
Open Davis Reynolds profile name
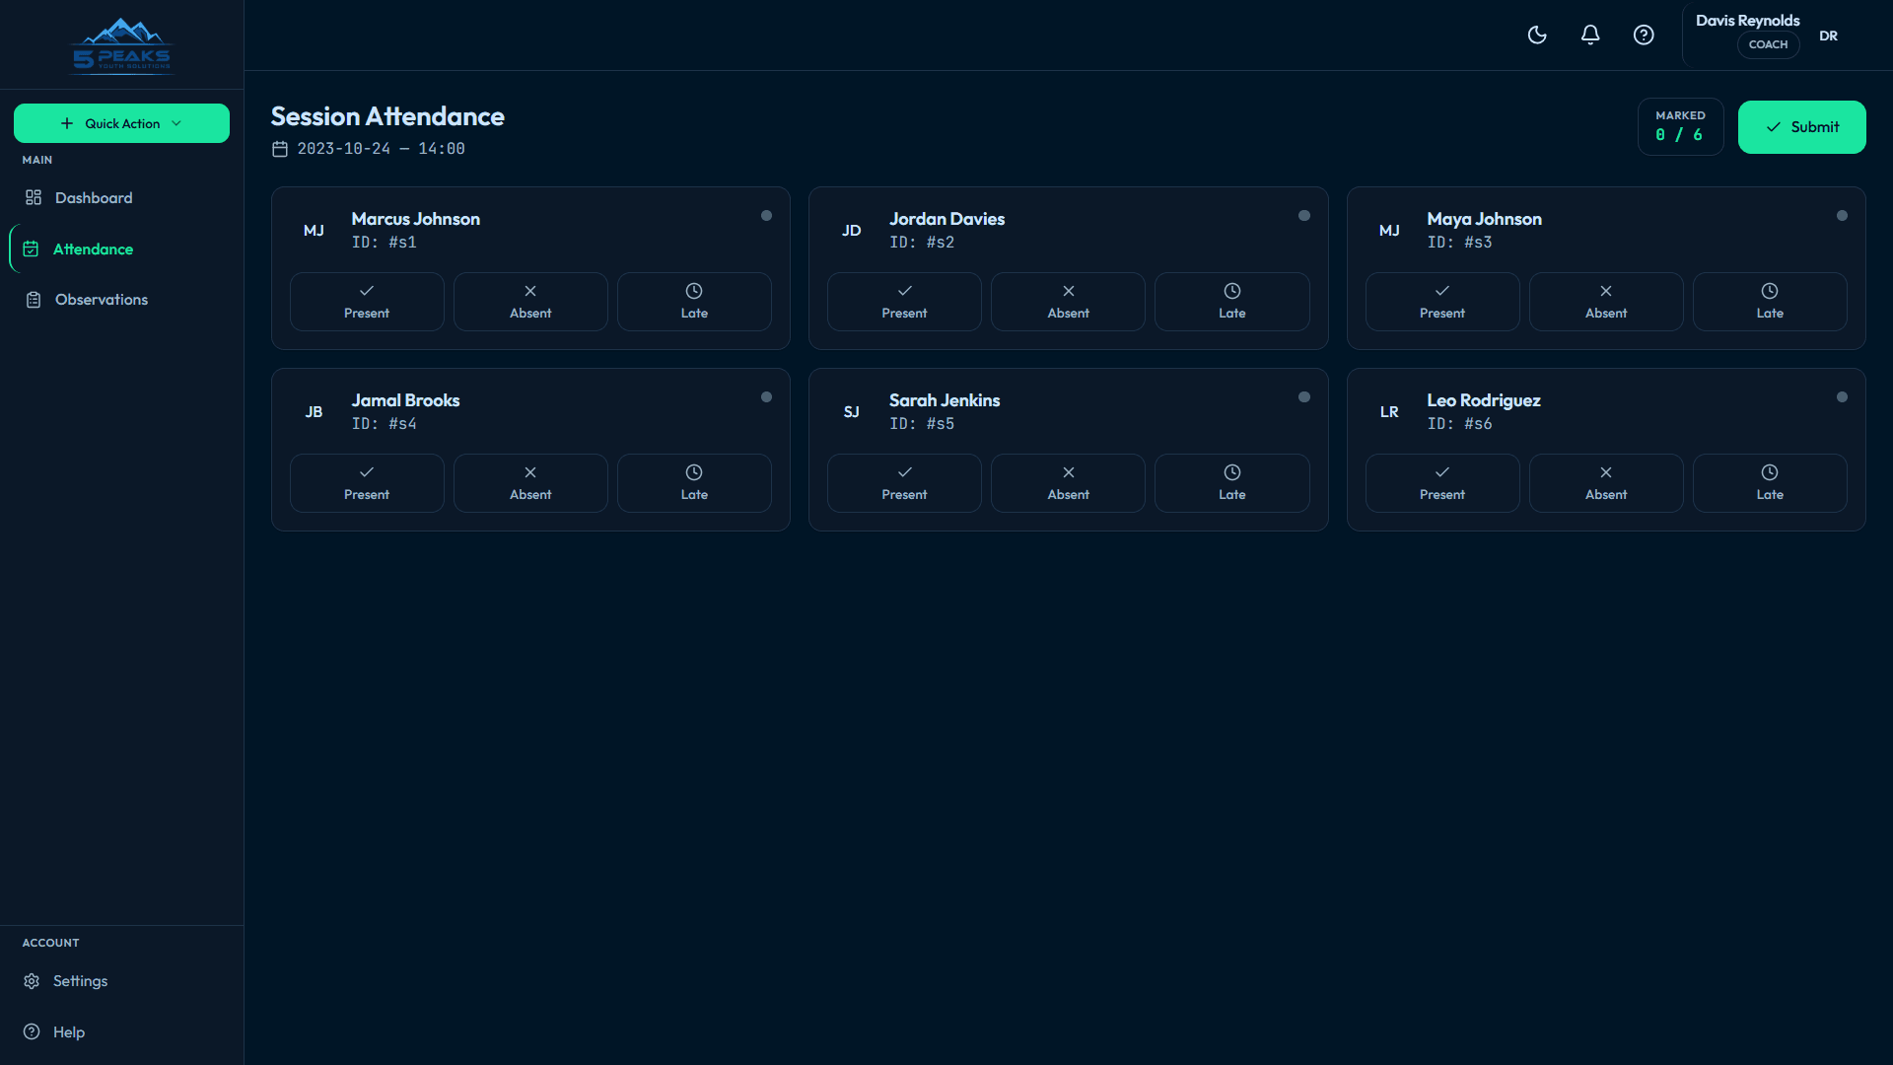coord(1747,21)
